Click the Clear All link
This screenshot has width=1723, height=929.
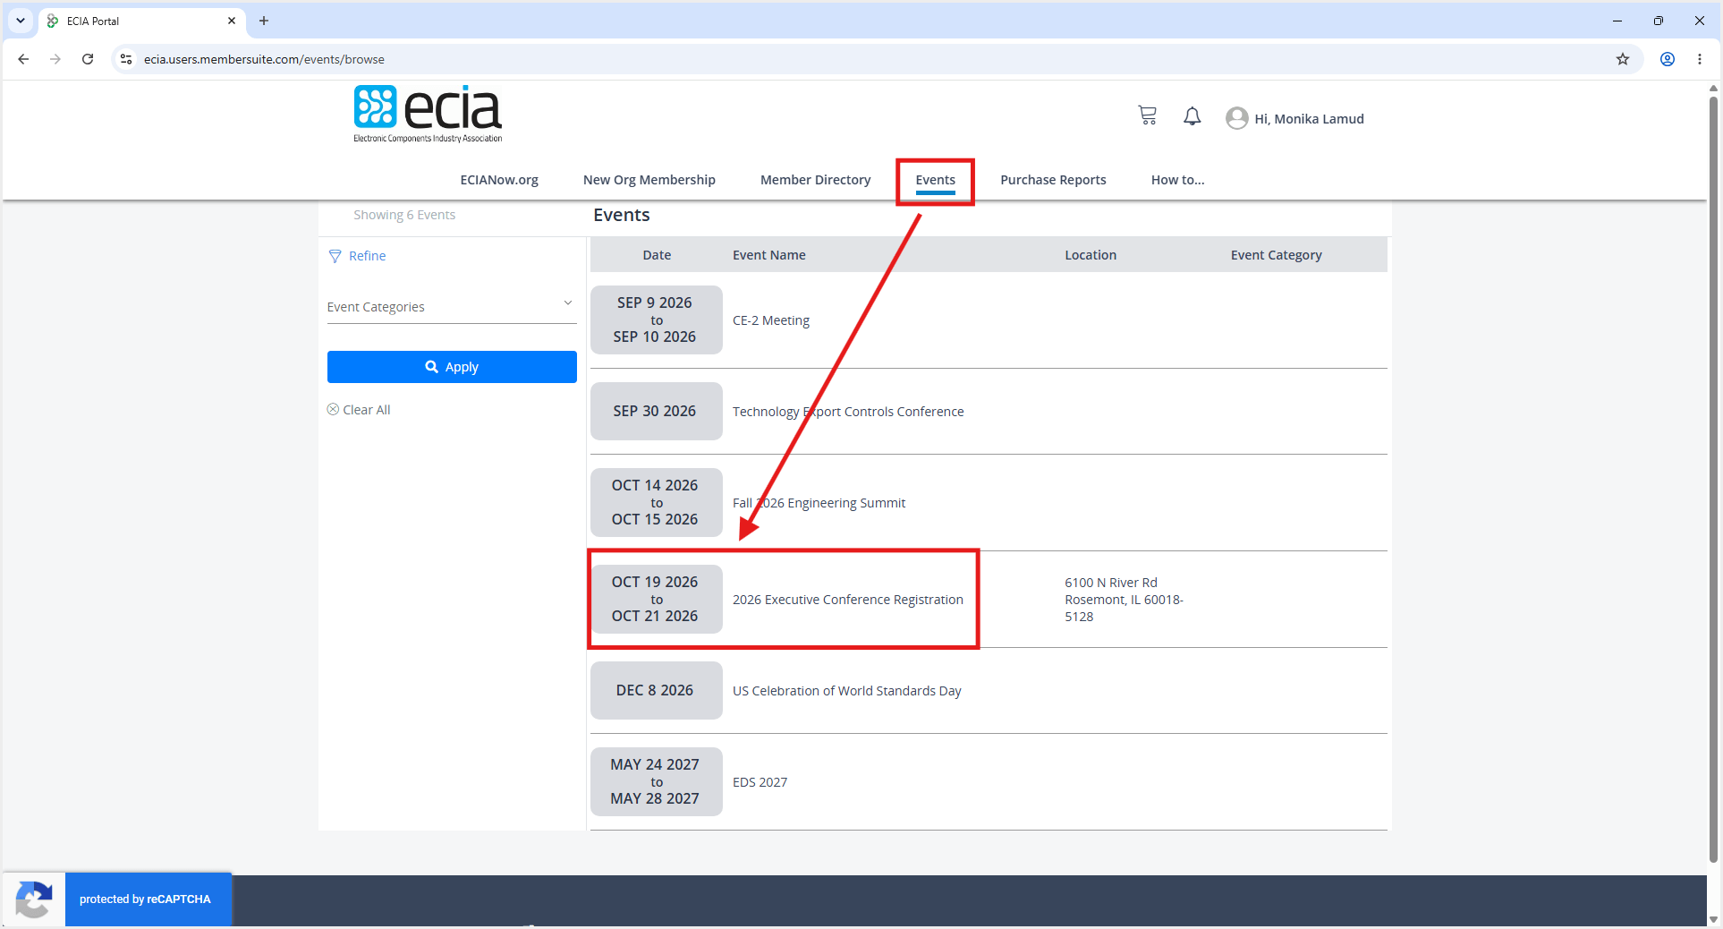[x=367, y=410]
